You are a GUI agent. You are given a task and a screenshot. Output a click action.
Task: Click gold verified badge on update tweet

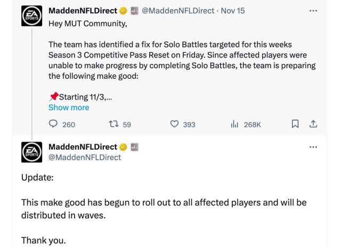[x=123, y=146]
